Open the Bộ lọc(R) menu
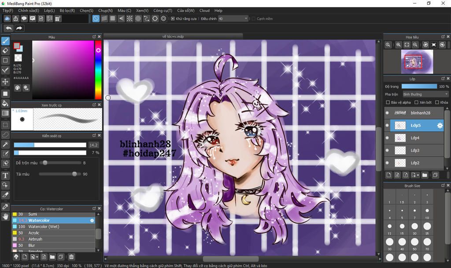The image size is (451, 268). (x=67, y=11)
